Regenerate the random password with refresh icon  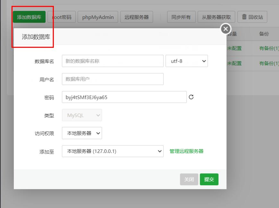(191, 97)
